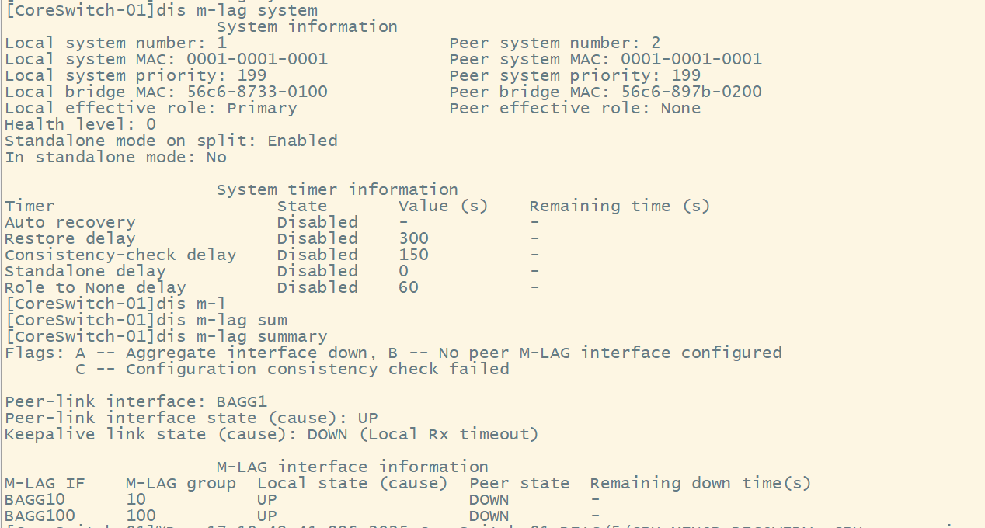This screenshot has width=985, height=528.
Task: Click the "In standalone mode: No" line
Action: point(116,157)
